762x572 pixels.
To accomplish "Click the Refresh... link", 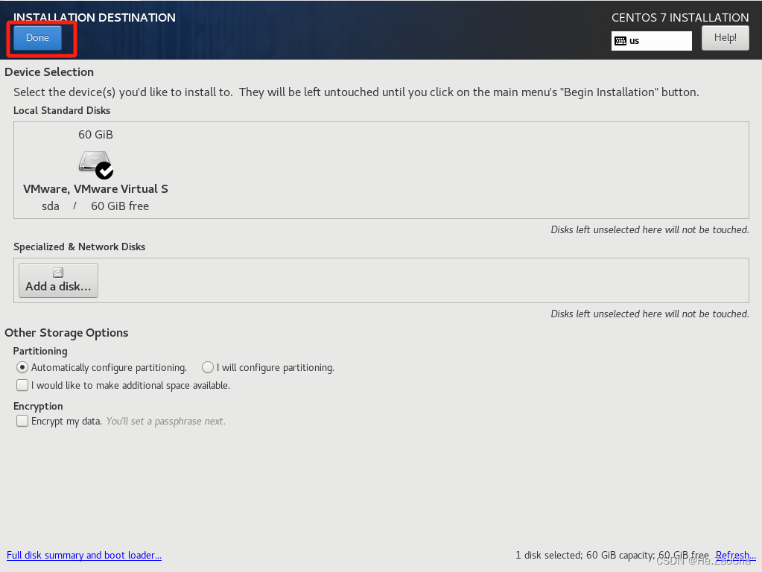I will point(735,555).
